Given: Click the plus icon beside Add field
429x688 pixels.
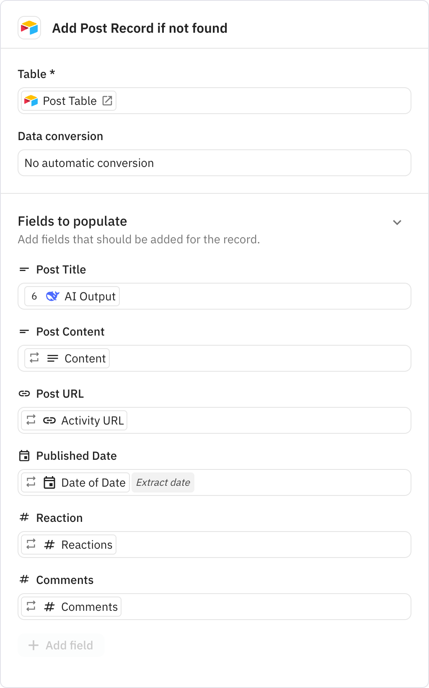Looking at the screenshot, I should [34, 645].
